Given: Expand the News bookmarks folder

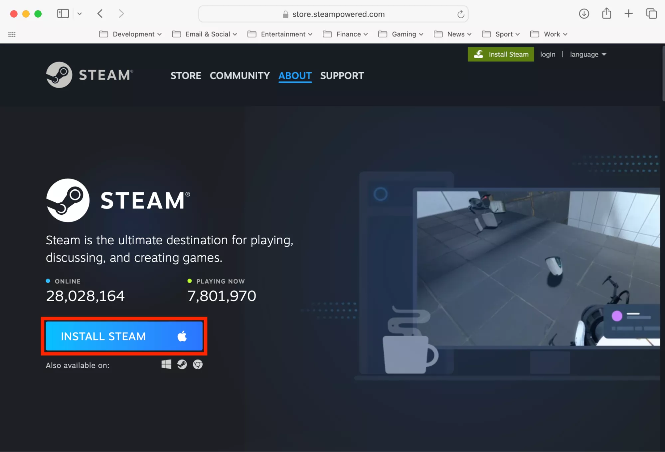Looking at the screenshot, I should coord(453,34).
